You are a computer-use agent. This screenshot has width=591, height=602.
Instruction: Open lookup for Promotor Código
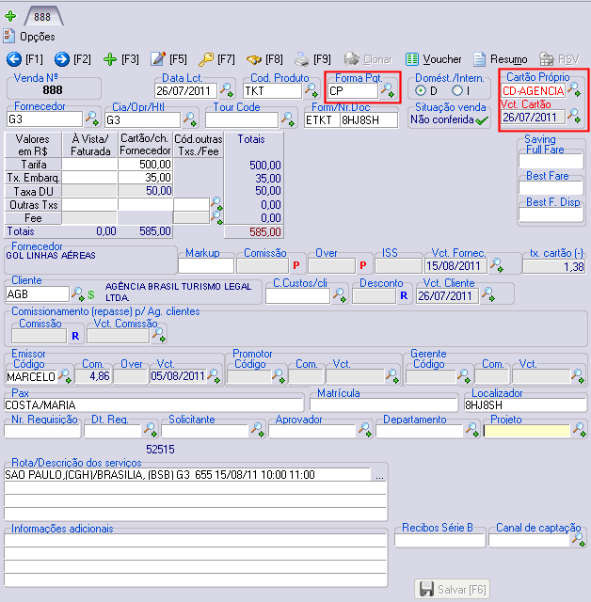pos(279,376)
